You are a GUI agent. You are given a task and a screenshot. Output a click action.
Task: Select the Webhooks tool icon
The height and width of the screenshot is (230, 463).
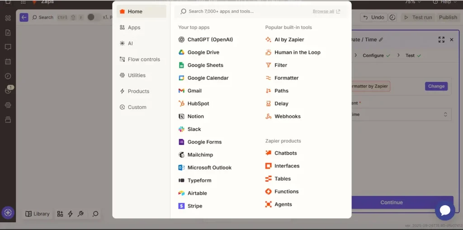(269, 117)
